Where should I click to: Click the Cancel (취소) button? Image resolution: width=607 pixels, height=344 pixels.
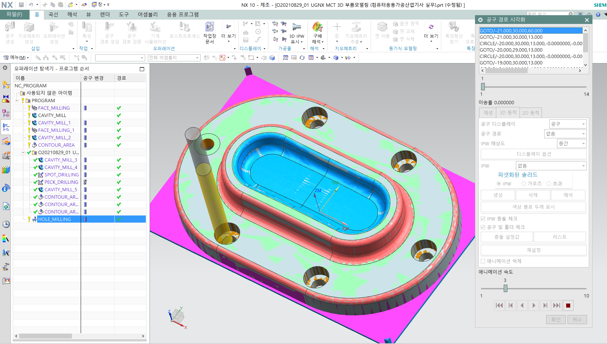click(577, 319)
